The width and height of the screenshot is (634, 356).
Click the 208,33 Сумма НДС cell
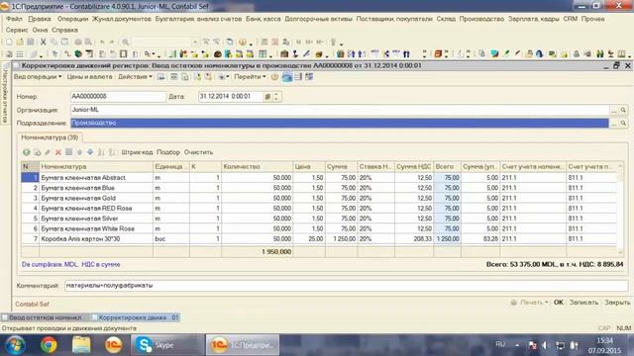pyautogui.click(x=414, y=239)
